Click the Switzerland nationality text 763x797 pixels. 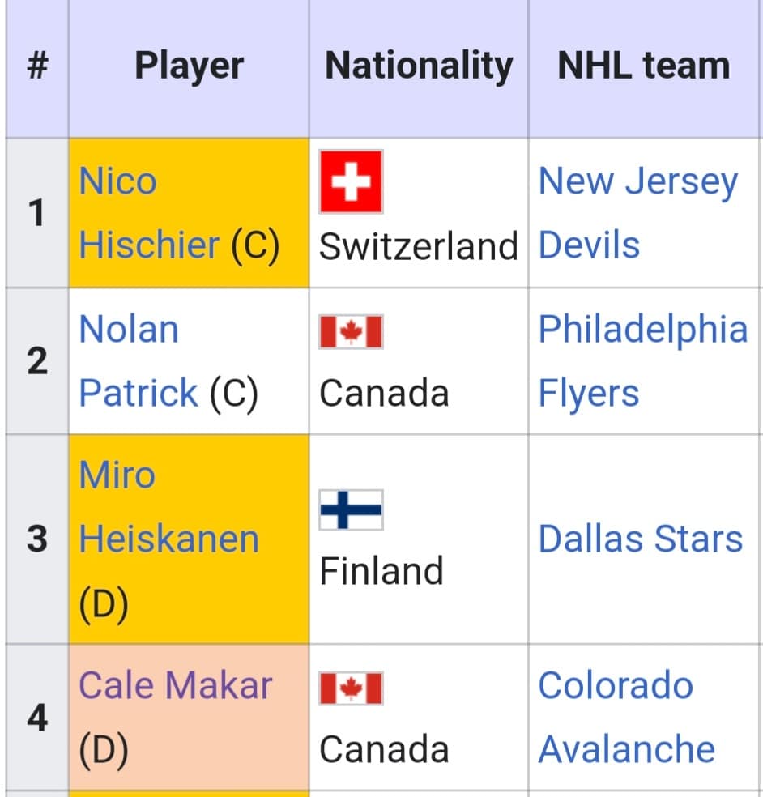pos(418,246)
